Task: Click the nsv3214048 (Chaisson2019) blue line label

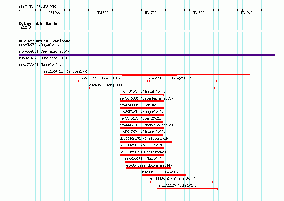Action: click(x=43, y=58)
